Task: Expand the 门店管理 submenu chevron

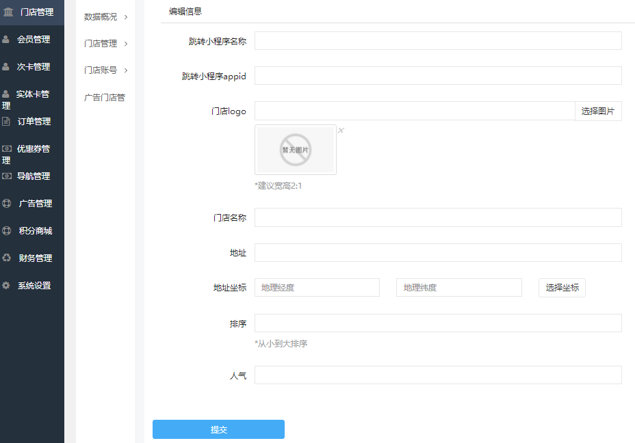Action: [126, 44]
